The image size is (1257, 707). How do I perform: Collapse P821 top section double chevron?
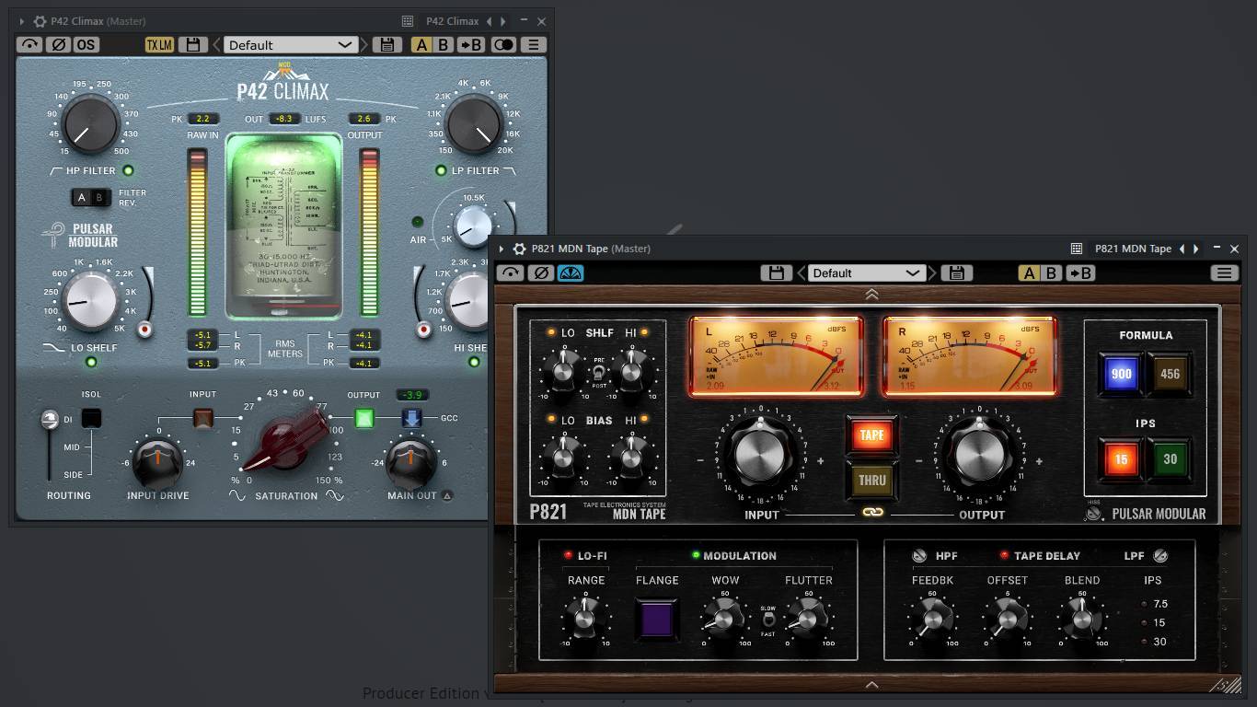coord(871,295)
